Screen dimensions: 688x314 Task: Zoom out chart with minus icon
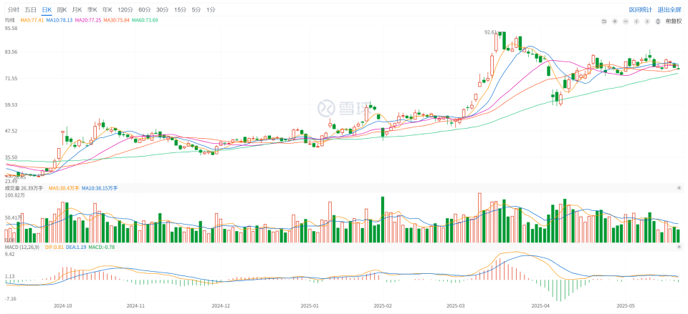pyautogui.click(x=625, y=21)
